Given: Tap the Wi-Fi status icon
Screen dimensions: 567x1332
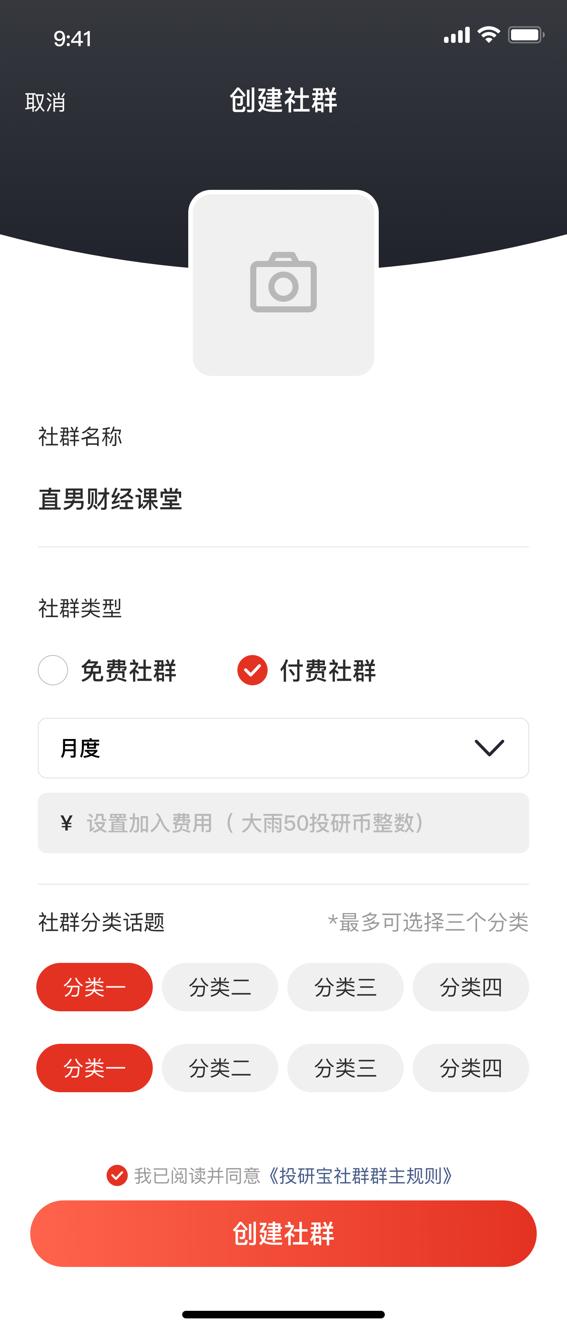Looking at the screenshot, I should (488, 35).
